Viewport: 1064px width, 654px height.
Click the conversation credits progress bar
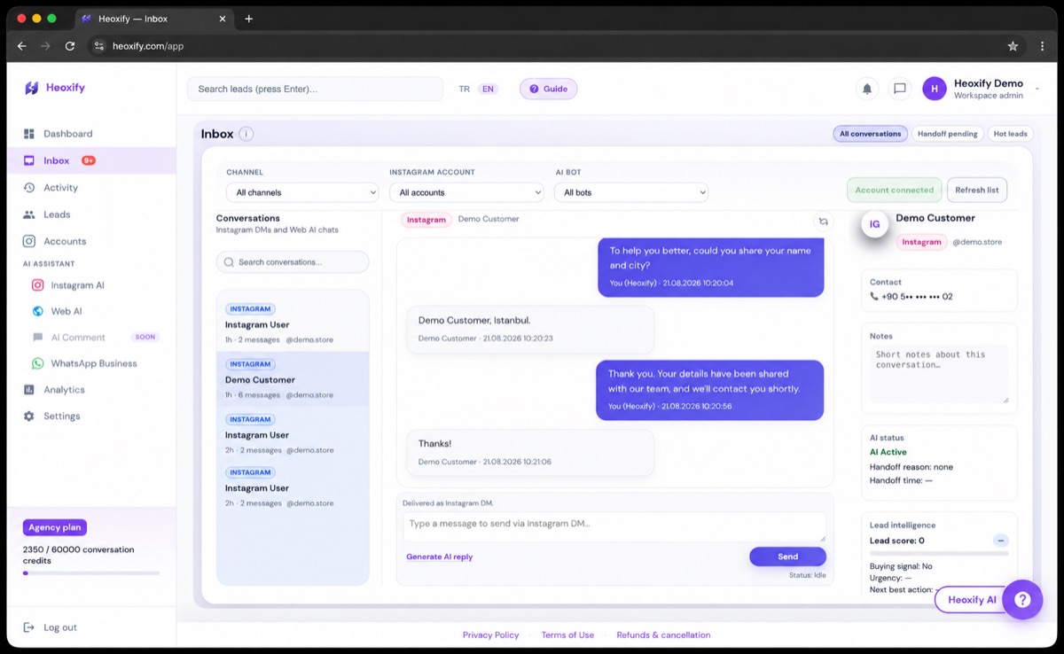click(91, 573)
